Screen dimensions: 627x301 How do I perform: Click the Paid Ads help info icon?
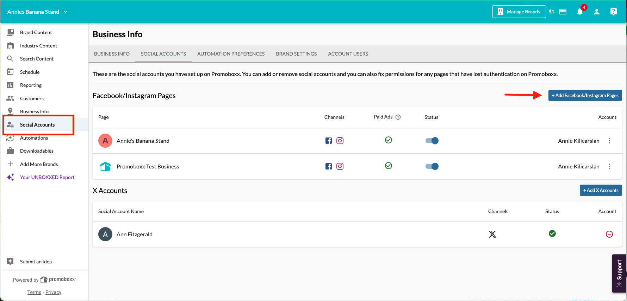(398, 117)
